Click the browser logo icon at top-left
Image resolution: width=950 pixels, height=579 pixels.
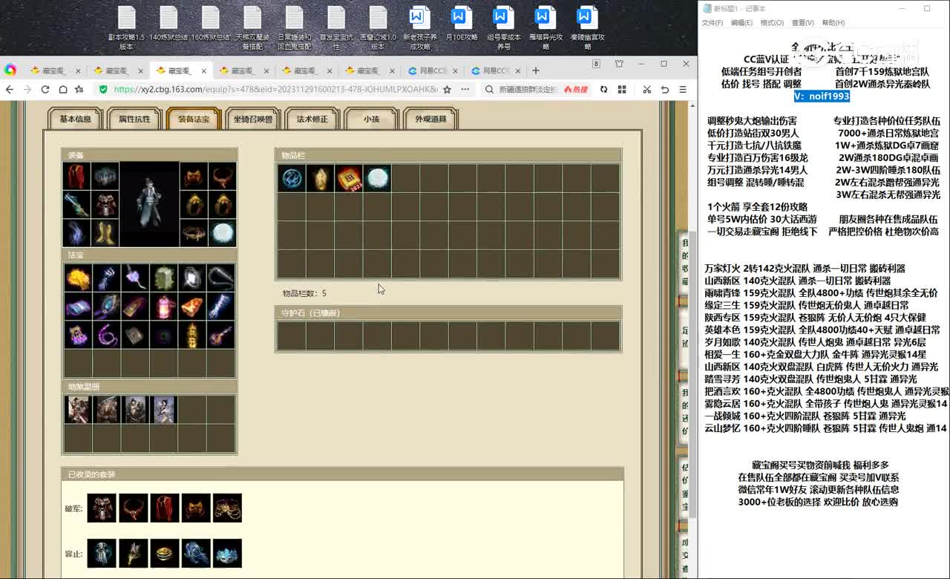point(10,70)
